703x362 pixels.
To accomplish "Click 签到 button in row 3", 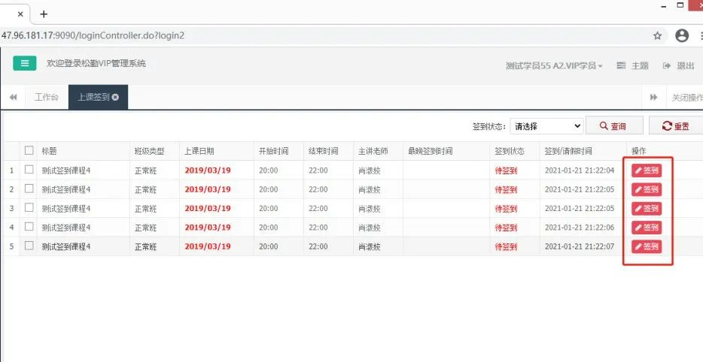I will point(647,208).
